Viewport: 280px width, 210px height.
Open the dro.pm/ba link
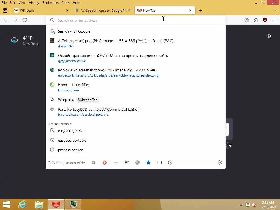[66, 46]
